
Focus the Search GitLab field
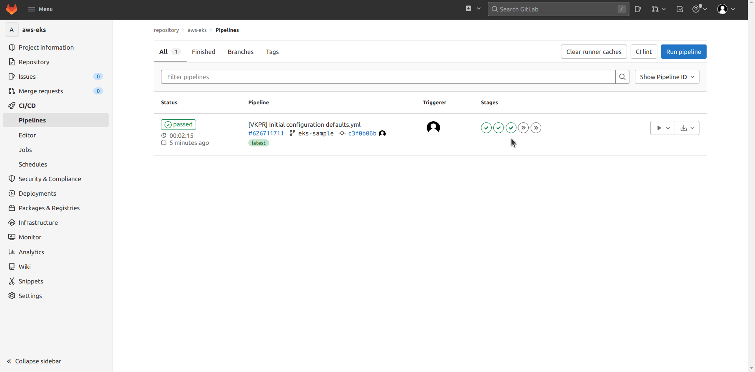[558, 9]
